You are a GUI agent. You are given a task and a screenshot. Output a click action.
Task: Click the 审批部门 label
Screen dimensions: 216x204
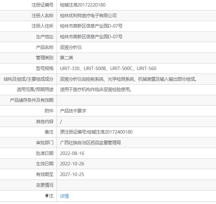tap(45, 143)
